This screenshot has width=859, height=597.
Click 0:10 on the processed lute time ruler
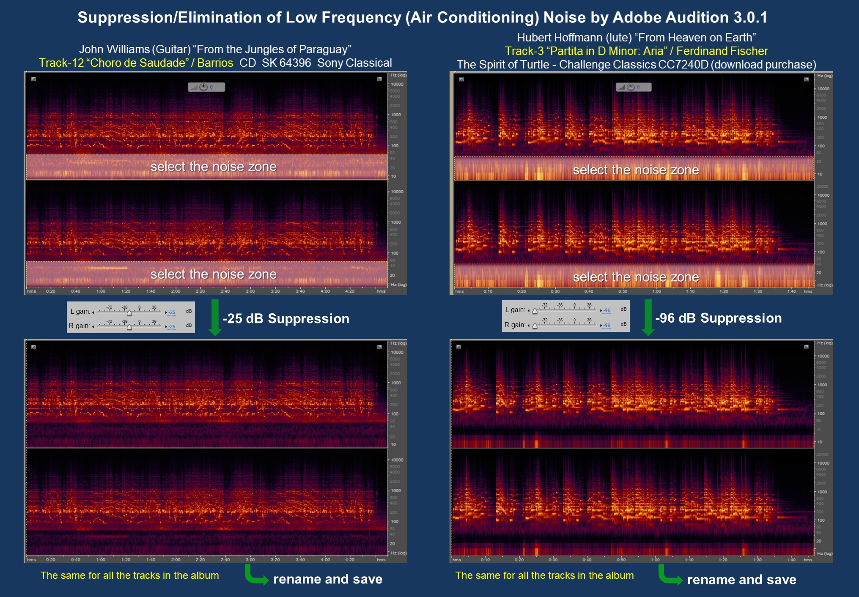(x=485, y=559)
